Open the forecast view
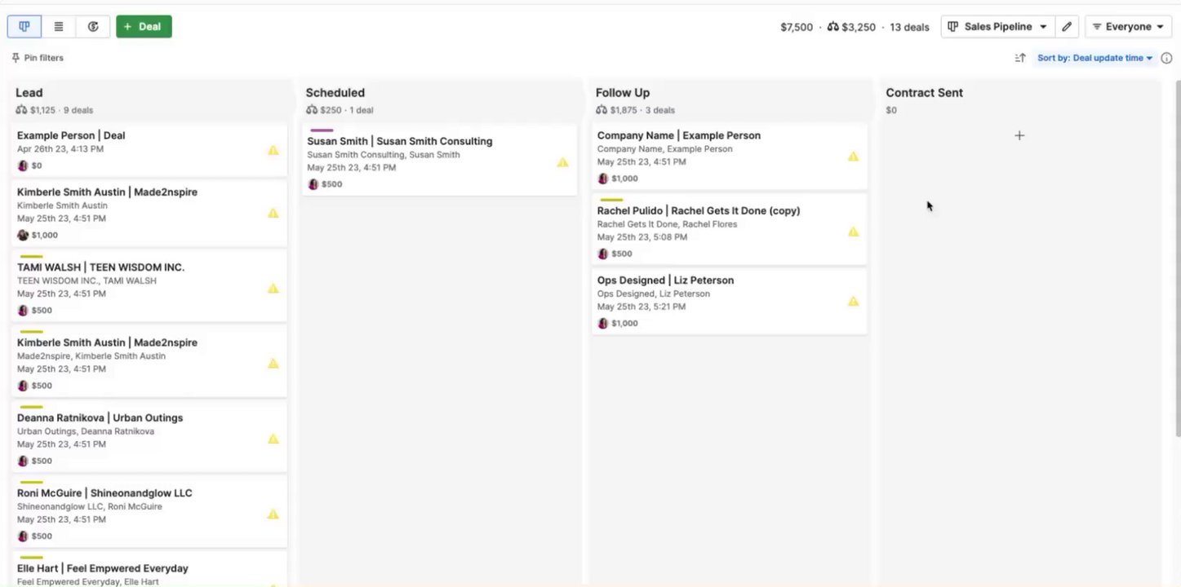The image size is (1181, 587). [93, 27]
